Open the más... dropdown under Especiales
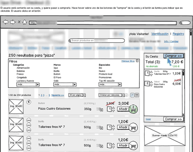 pyautogui.click(x=110, y=85)
